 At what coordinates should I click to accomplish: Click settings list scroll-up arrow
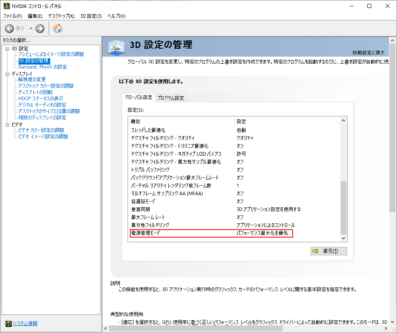343,120
